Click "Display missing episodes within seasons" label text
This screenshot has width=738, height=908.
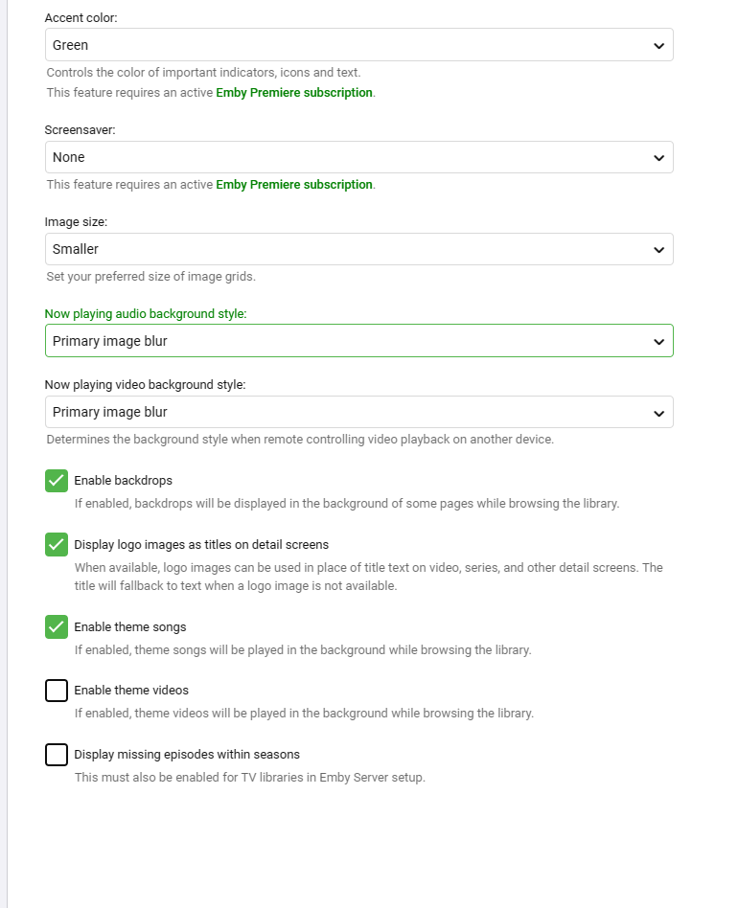(187, 755)
